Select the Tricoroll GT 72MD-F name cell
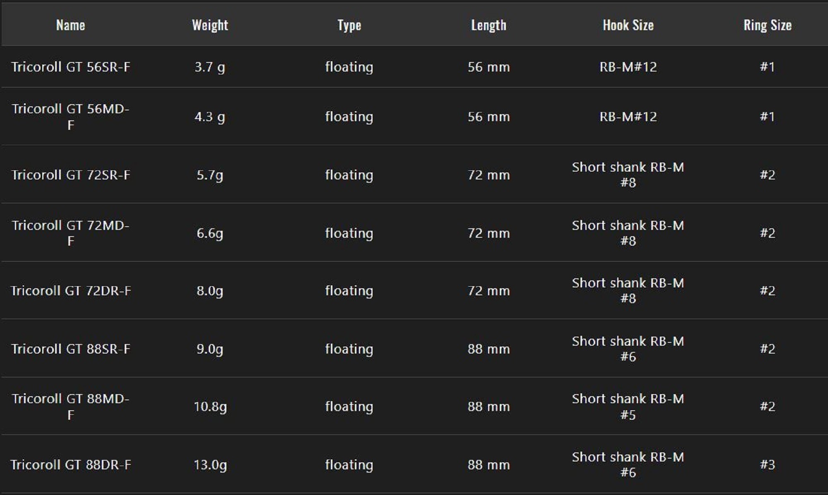 coord(70,233)
